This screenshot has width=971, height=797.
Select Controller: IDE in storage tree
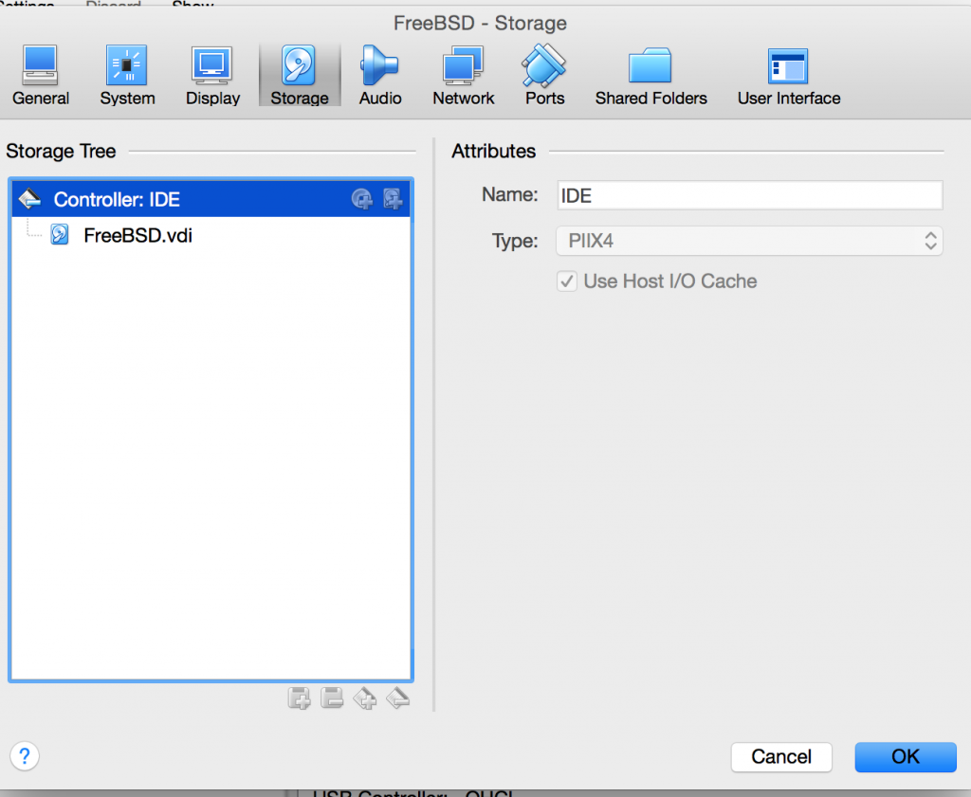coord(117,199)
